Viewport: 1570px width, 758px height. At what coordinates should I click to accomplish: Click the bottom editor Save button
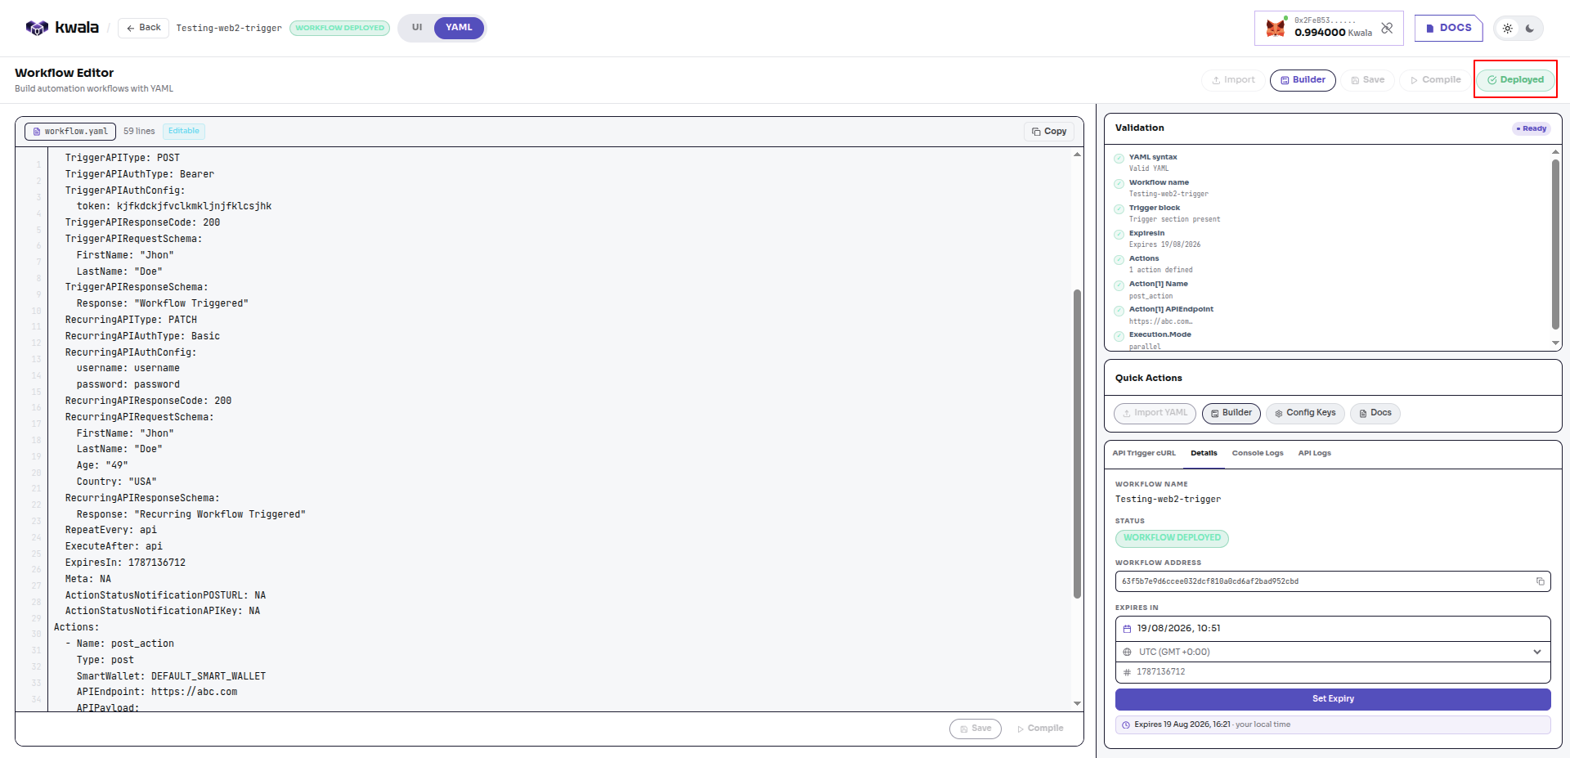click(975, 729)
